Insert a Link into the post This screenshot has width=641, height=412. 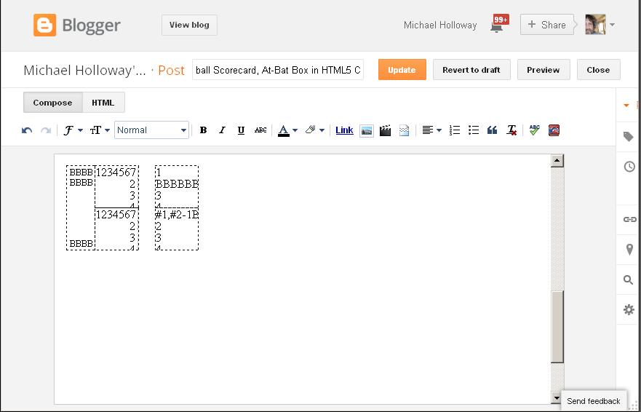click(344, 130)
